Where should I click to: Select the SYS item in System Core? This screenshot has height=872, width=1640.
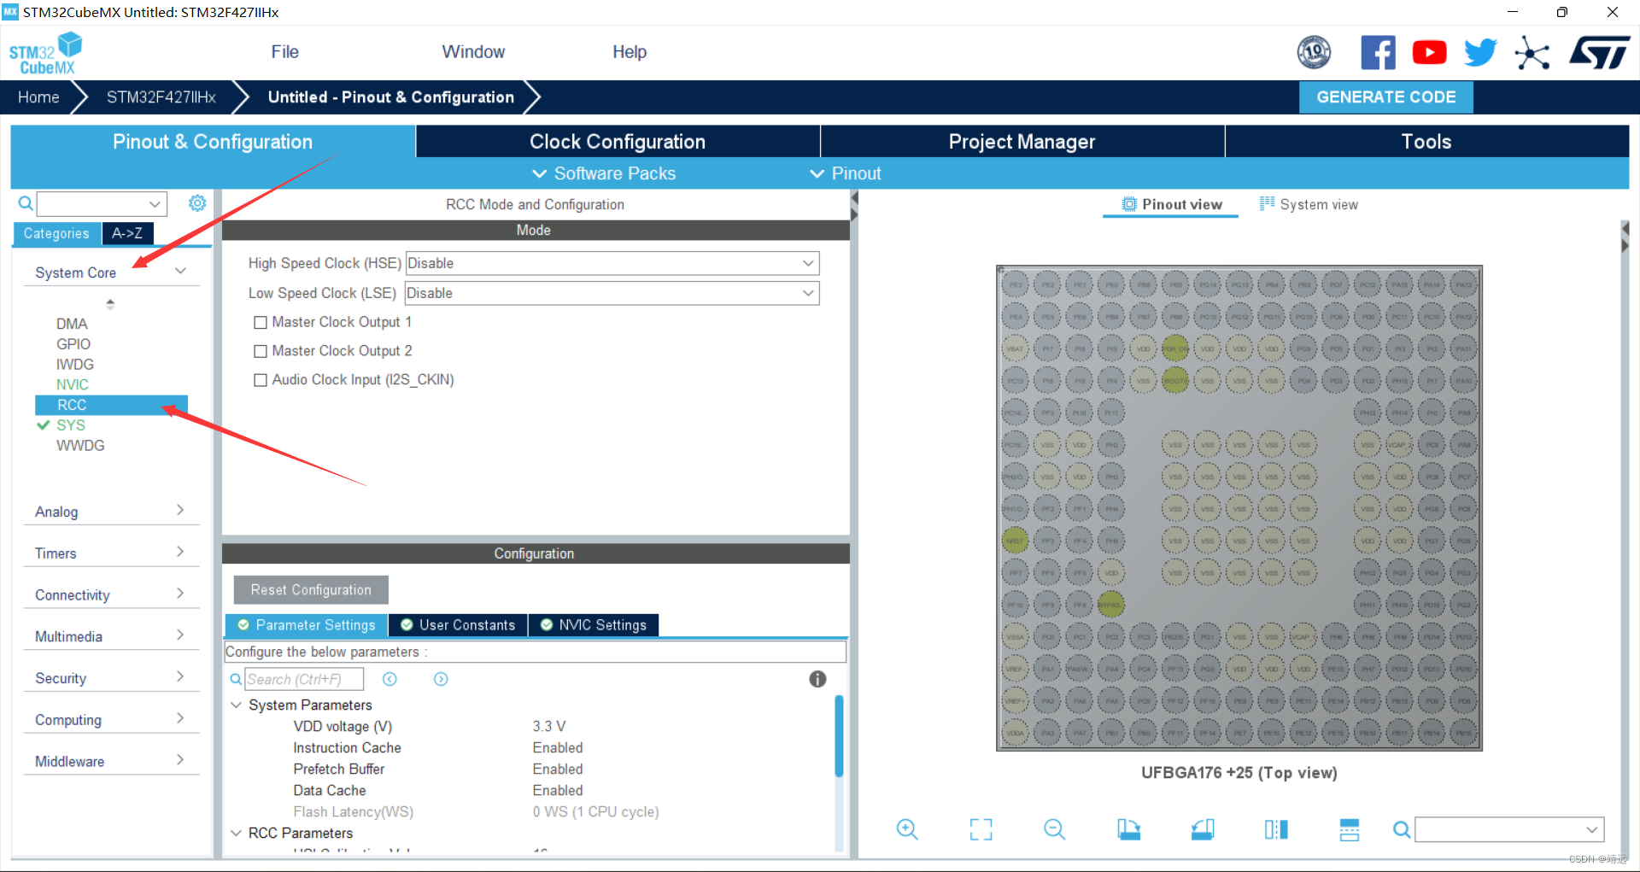pos(71,425)
